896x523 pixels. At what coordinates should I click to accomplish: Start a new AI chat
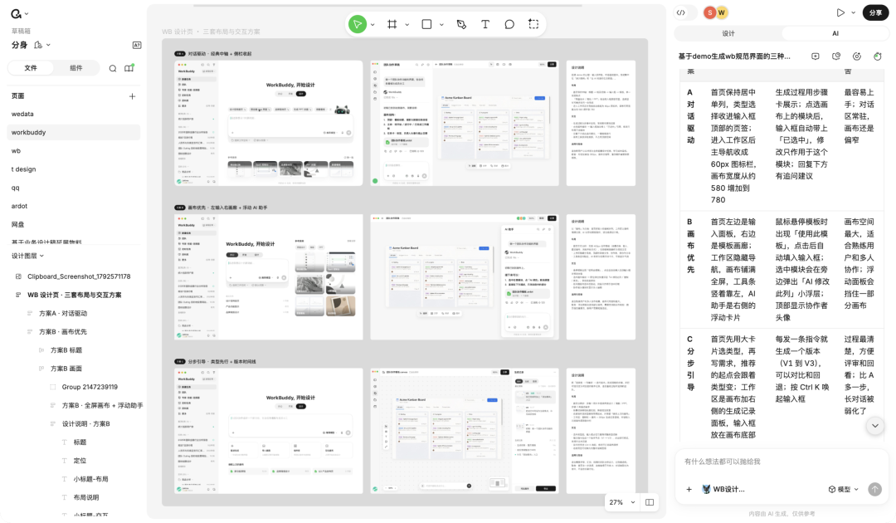point(816,56)
